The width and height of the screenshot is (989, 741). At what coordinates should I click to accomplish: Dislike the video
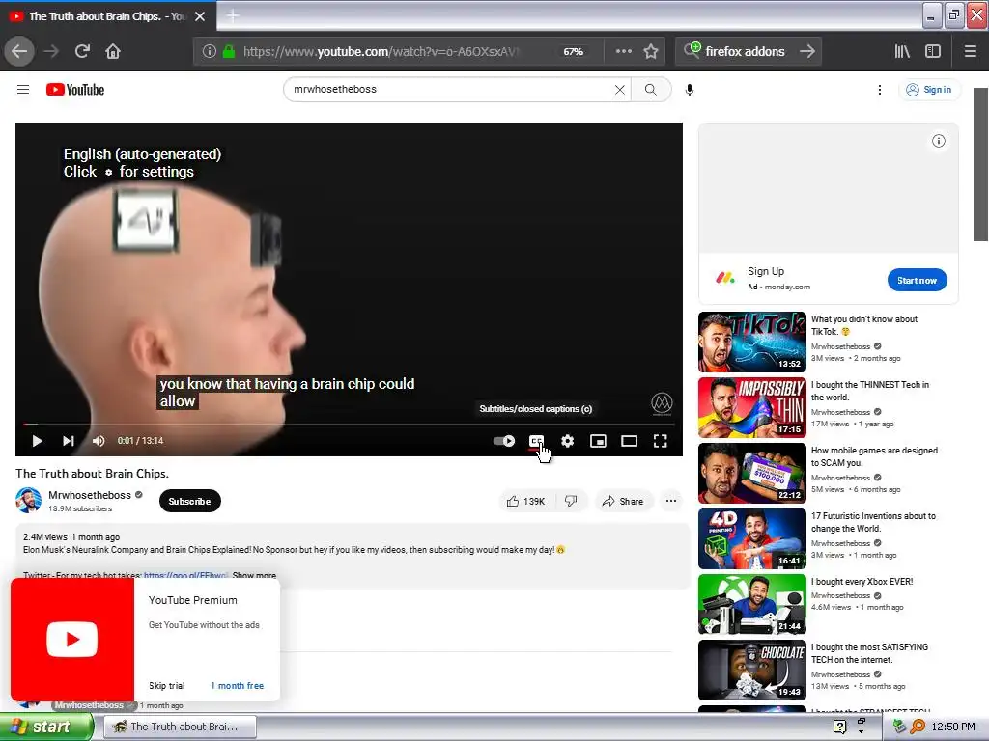click(571, 501)
